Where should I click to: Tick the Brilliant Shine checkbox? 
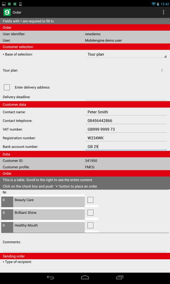coord(90,213)
